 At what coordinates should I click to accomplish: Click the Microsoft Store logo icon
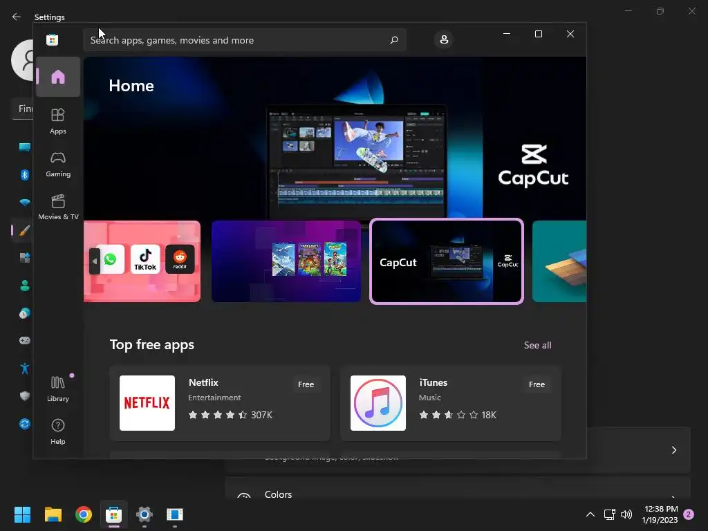coord(53,39)
